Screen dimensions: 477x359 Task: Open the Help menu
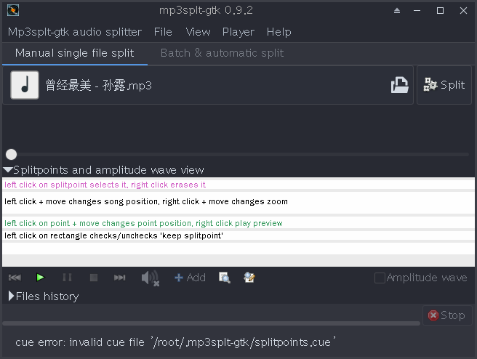pos(279,32)
